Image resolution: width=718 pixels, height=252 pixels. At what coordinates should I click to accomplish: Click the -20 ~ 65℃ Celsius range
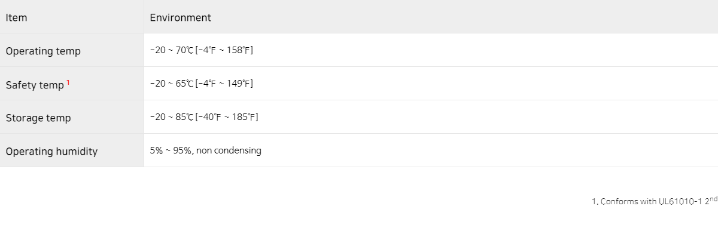point(172,84)
